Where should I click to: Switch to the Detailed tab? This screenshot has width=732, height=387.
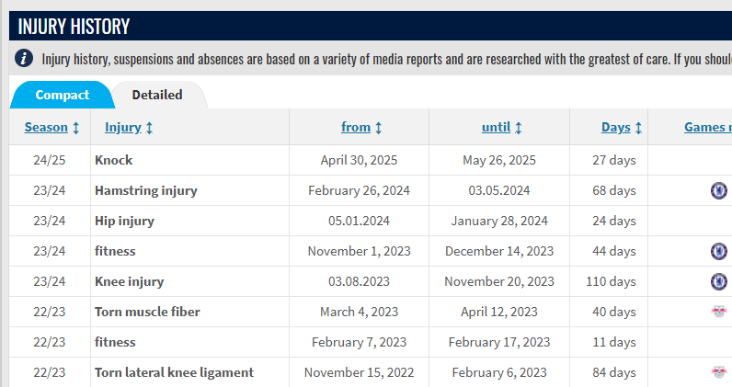(157, 95)
